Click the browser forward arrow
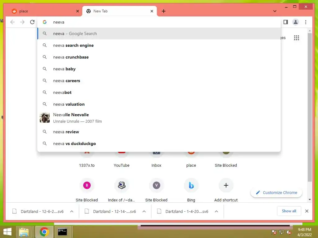Screen dimensions: 318x238 point(22,22)
